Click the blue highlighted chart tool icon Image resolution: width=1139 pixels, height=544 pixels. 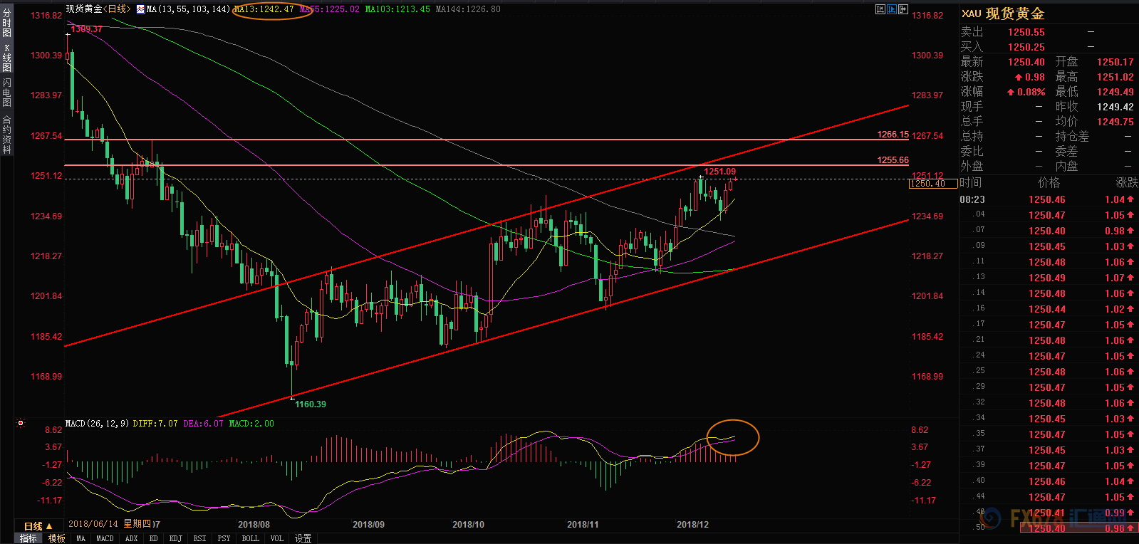point(892,9)
